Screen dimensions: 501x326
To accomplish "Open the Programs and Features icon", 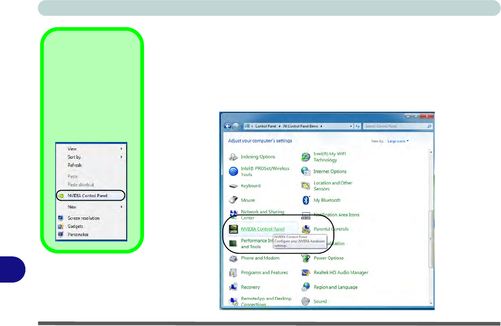I will click(233, 273).
